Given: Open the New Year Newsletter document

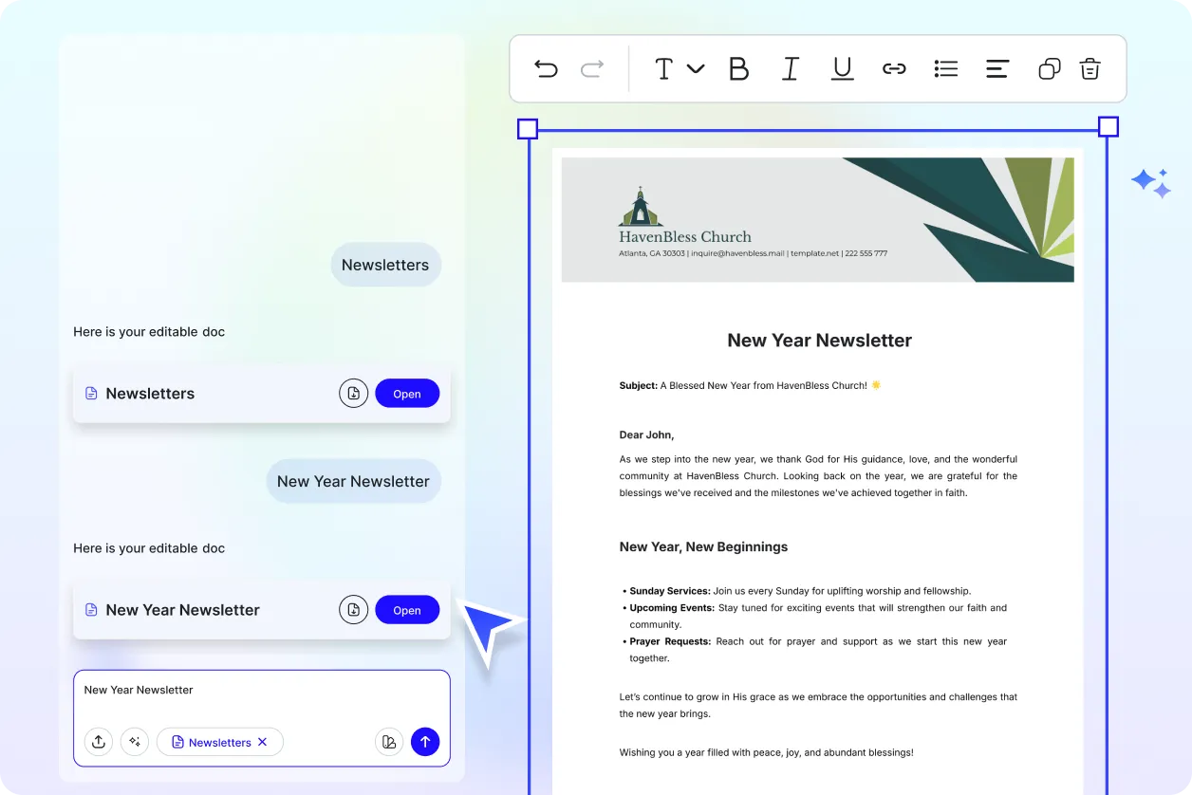Looking at the screenshot, I should pos(407,610).
